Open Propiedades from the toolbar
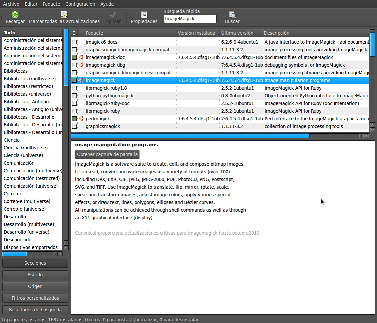 pos(144,18)
